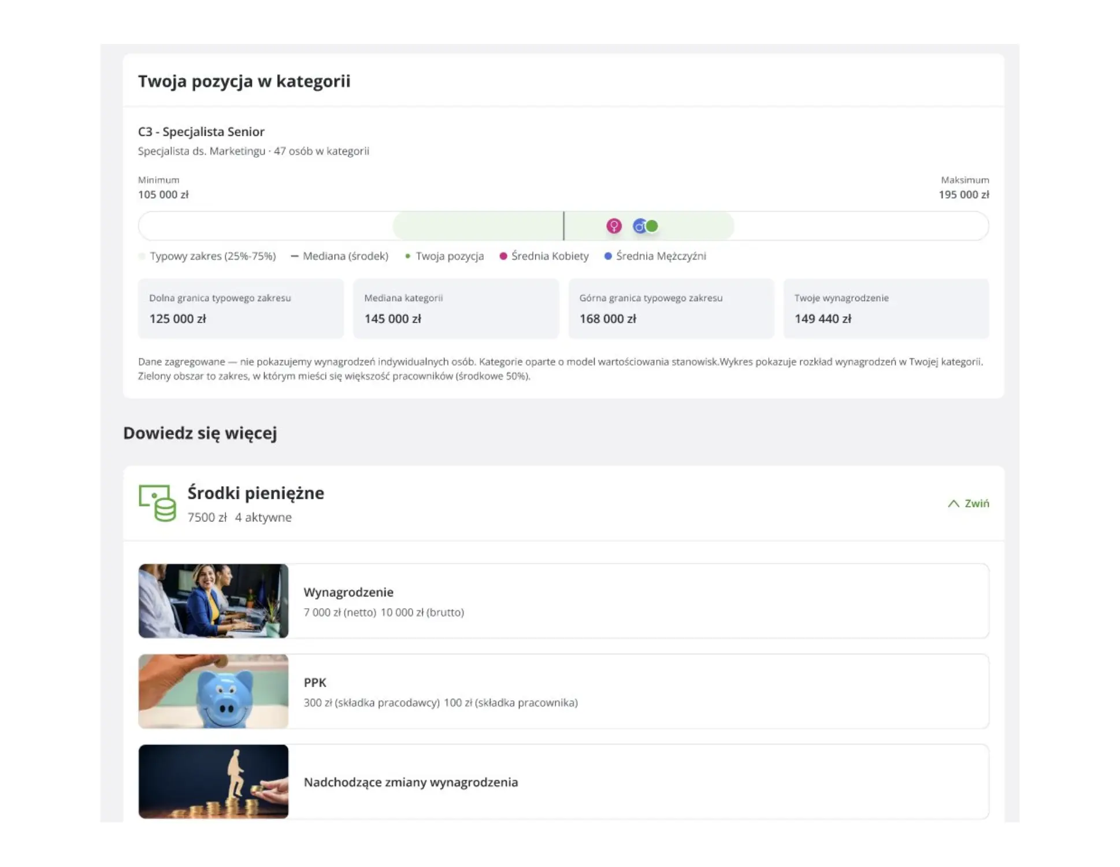Click the green money coins icon
This screenshot has height=867, width=1120.
[157, 503]
